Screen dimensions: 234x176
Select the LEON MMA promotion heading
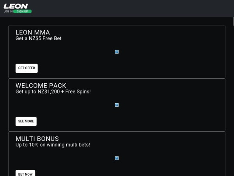(33, 32)
